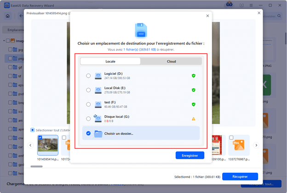Click the Enregistrer button
The height and width of the screenshot is (193, 287).
pyautogui.click(x=190, y=155)
